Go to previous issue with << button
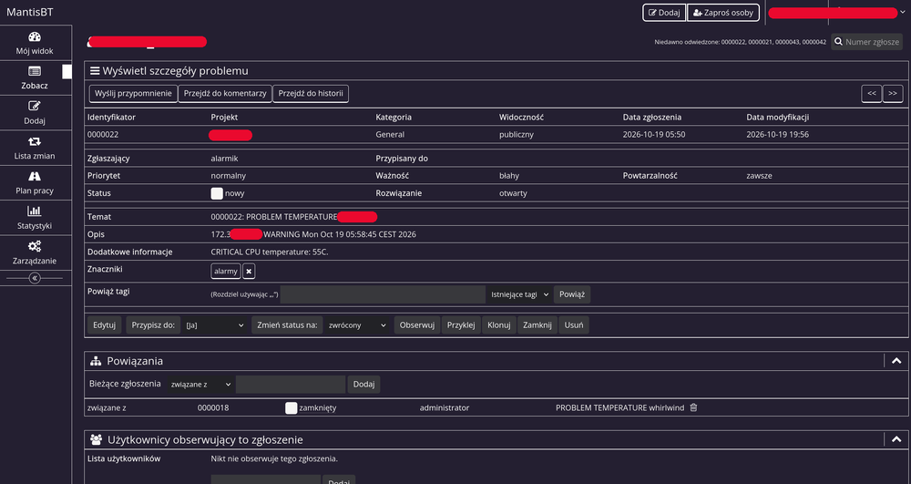 click(x=872, y=94)
